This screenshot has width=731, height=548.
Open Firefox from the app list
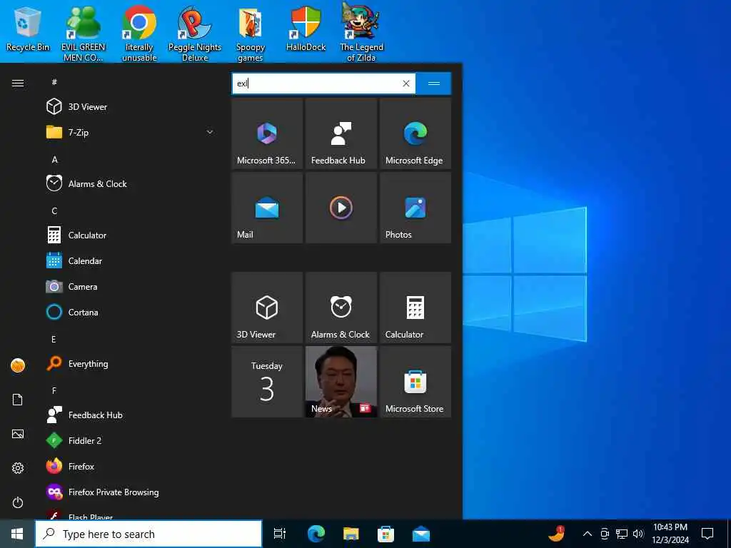(x=131, y=466)
